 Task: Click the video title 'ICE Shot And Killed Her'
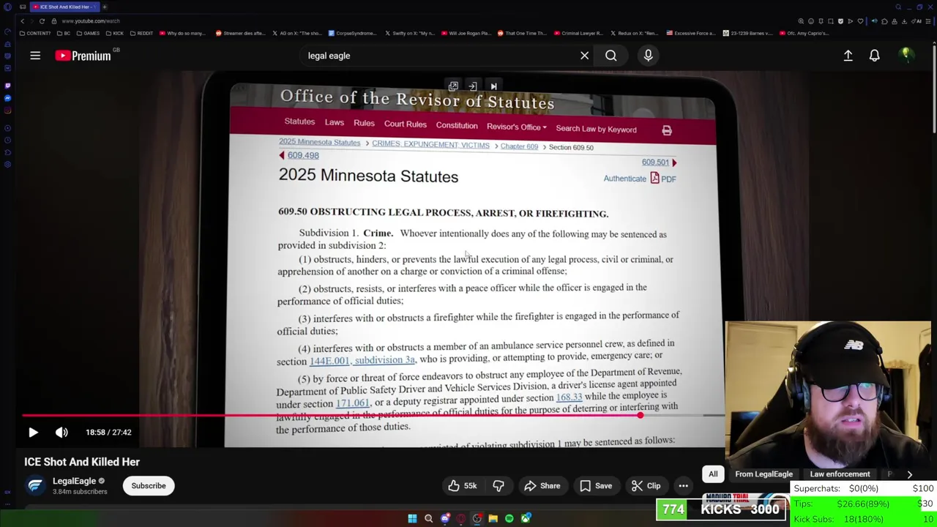82,462
